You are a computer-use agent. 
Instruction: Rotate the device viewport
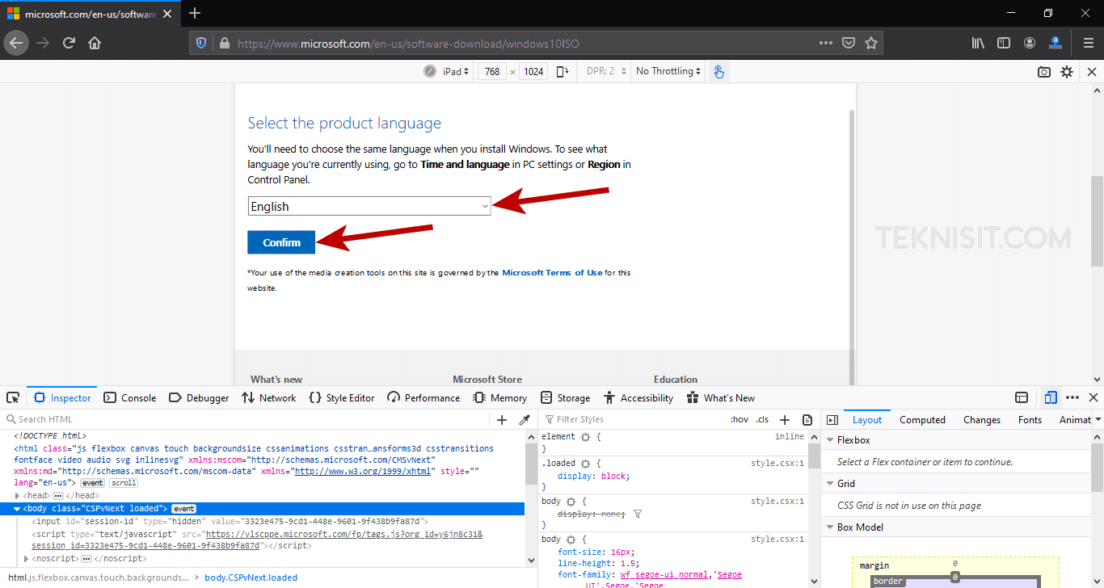pos(561,72)
